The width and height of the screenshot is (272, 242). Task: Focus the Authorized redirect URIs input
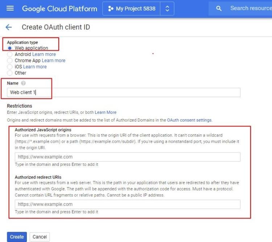pos(128,204)
